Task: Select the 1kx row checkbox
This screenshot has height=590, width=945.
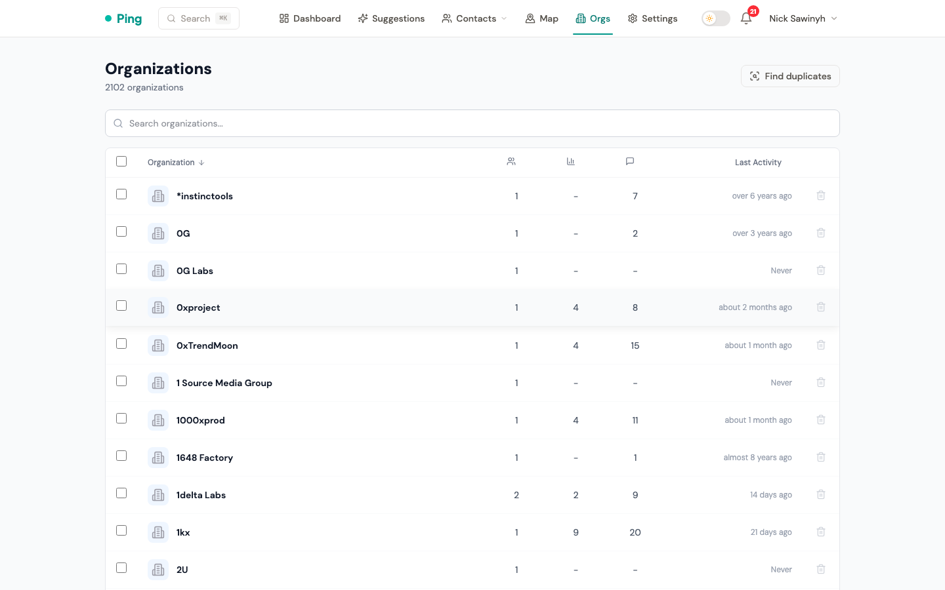Action: (121, 530)
